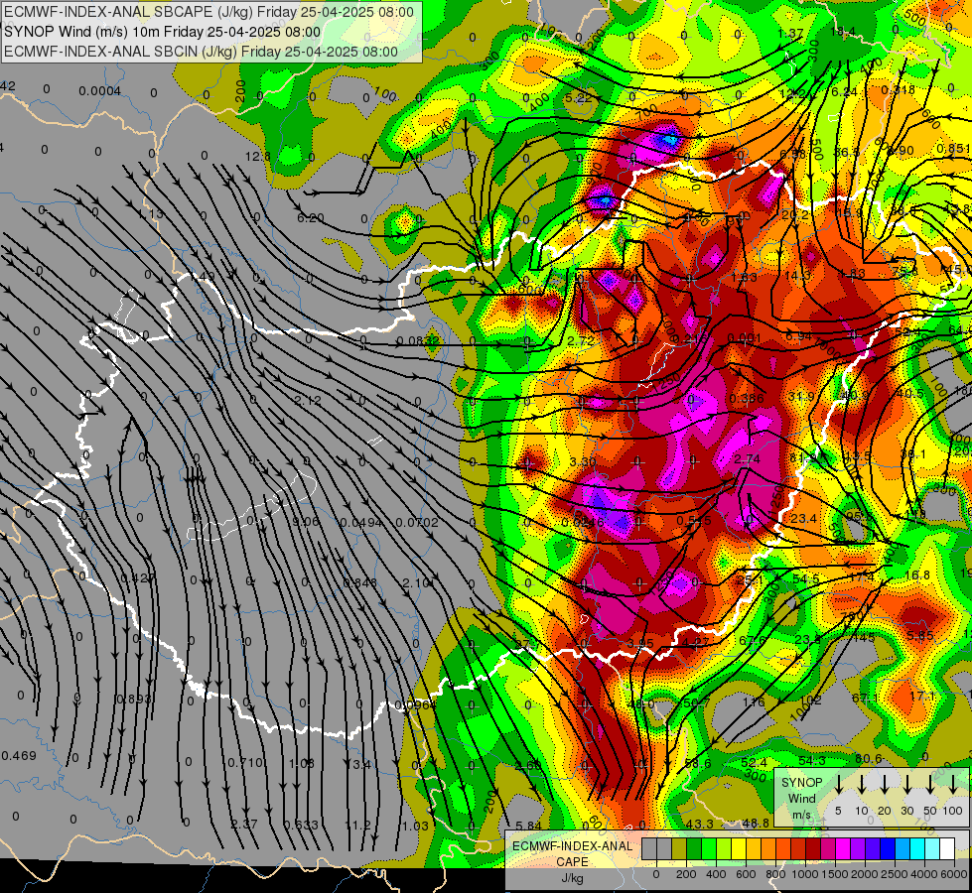Click station value 5.22
Viewport: 972px width, 893px height.
579,97
